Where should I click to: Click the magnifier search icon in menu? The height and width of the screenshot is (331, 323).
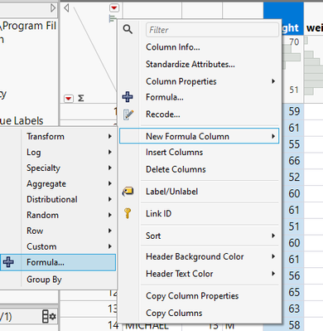point(128,29)
